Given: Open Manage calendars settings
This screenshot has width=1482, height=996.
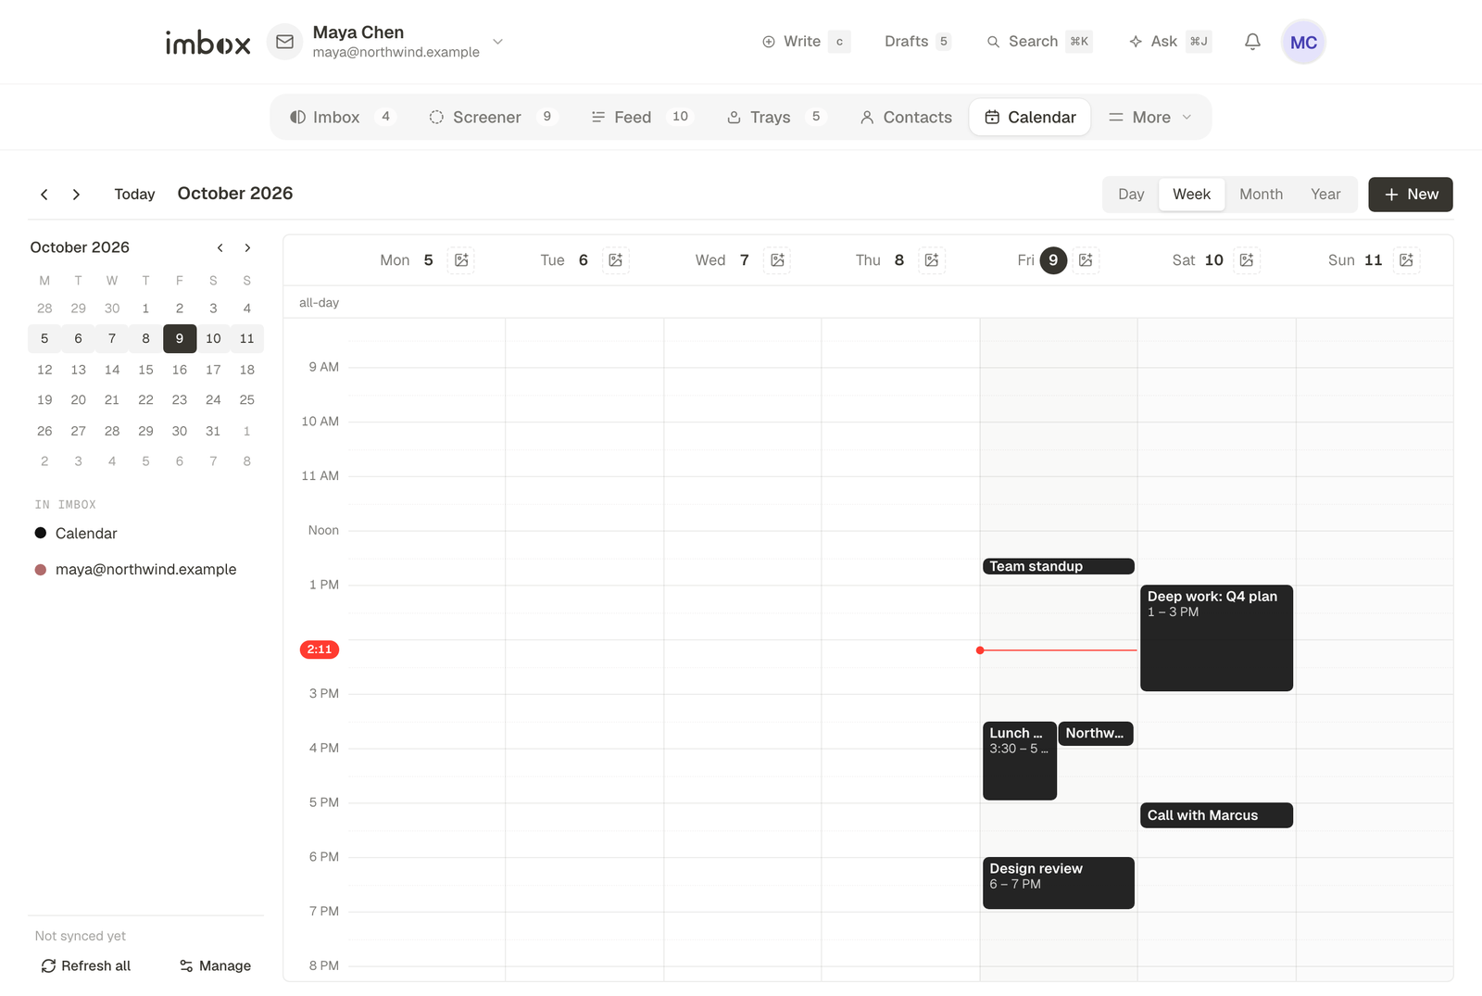Looking at the screenshot, I should (215, 965).
